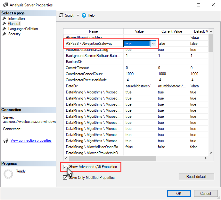Open the AlwaysUseGateway value dropdown
The image size is (221, 200).
point(153,44)
